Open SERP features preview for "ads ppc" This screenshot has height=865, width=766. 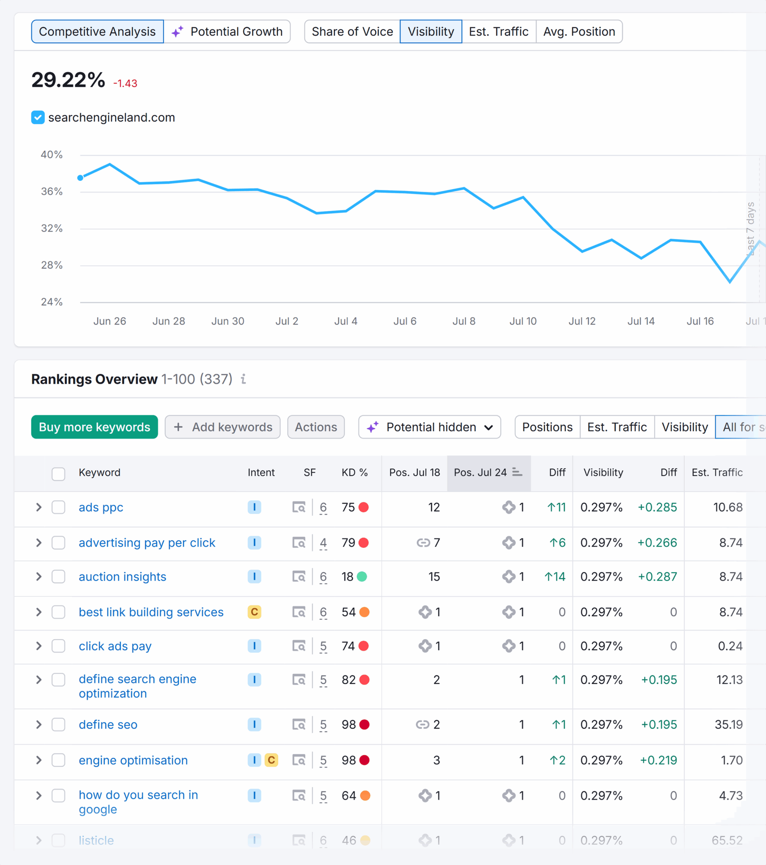[300, 507]
